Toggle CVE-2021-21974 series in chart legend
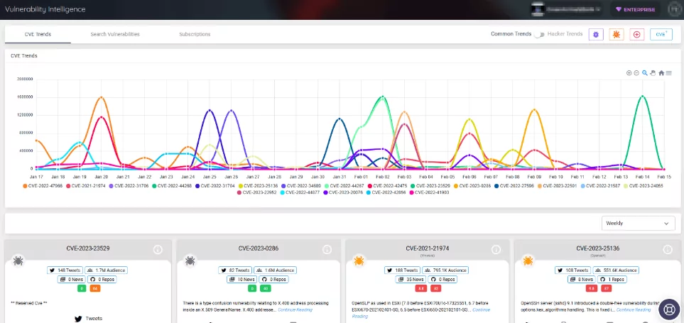This screenshot has height=323, width=684. (87, 185)
